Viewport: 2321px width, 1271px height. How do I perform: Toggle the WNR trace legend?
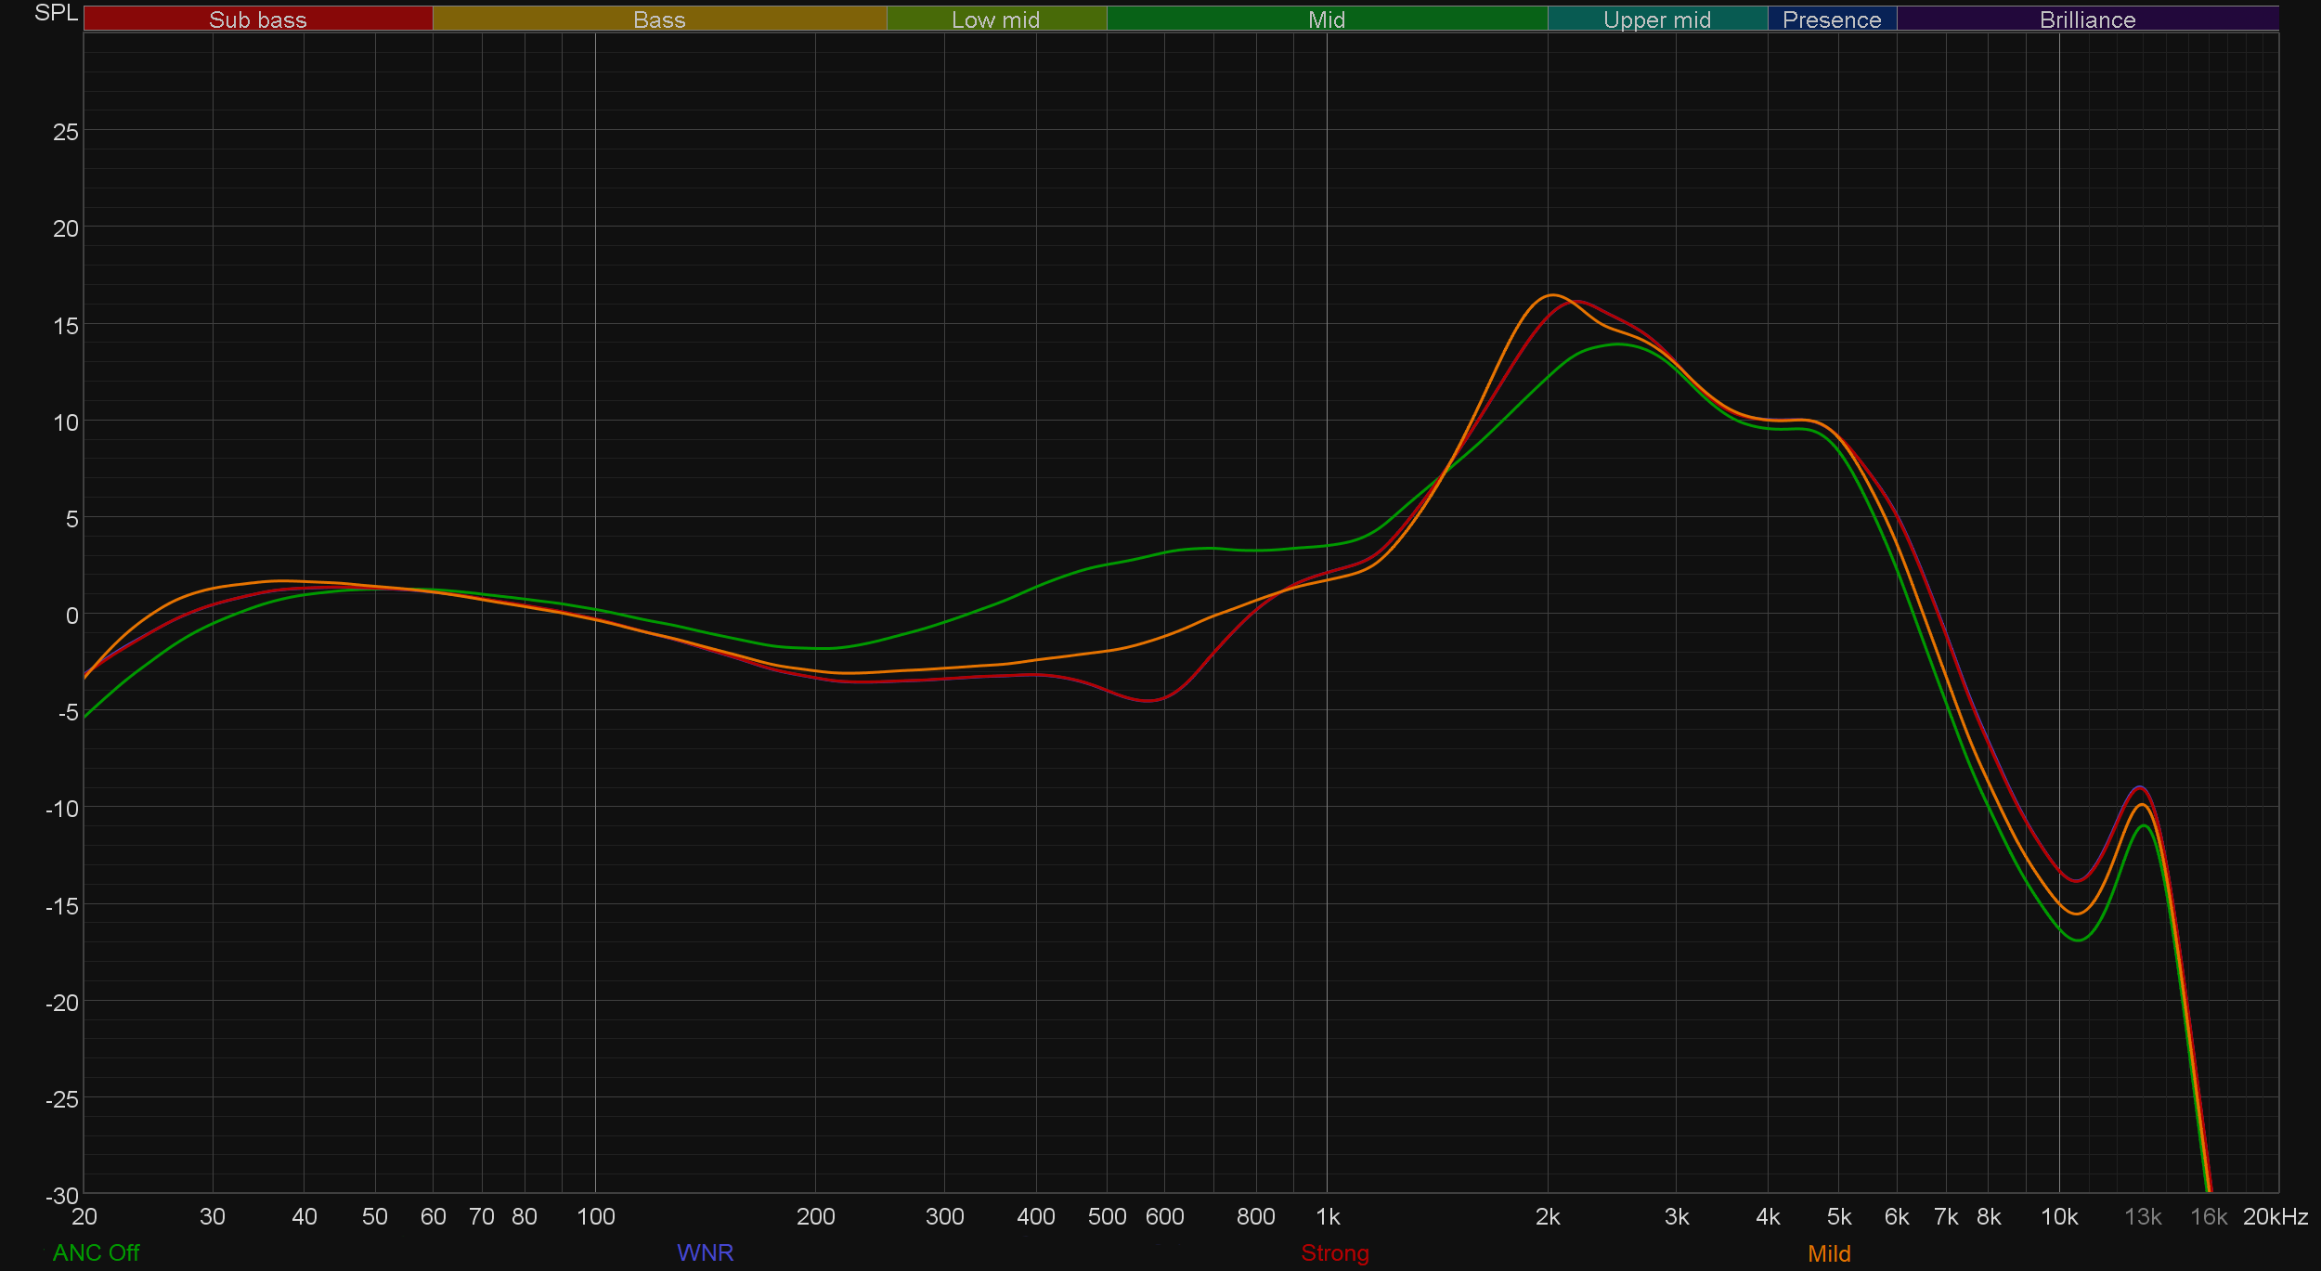705,1252
